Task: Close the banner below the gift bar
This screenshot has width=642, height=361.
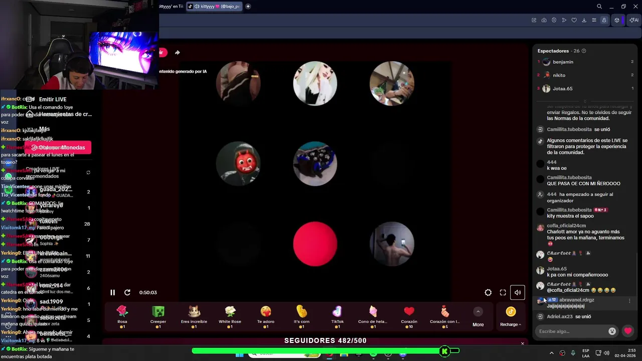Action: [522, 343]
